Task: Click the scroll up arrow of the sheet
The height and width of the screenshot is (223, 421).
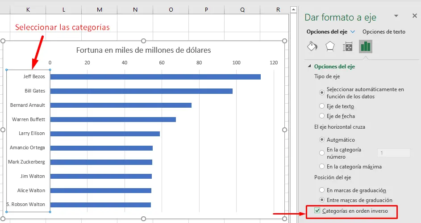Action: click(x=293, y=10)
